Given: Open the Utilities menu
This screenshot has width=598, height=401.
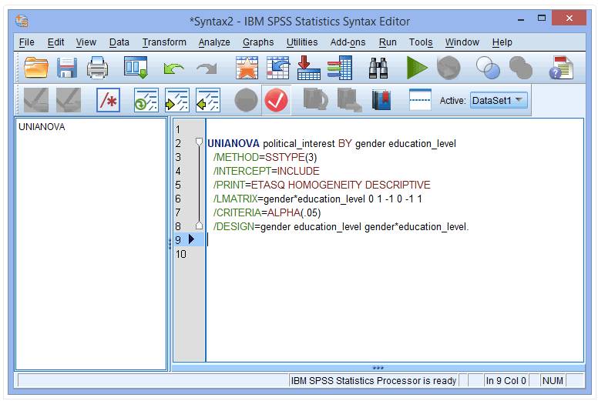Looking at the screenshot, I should click(x=301, y=42).
